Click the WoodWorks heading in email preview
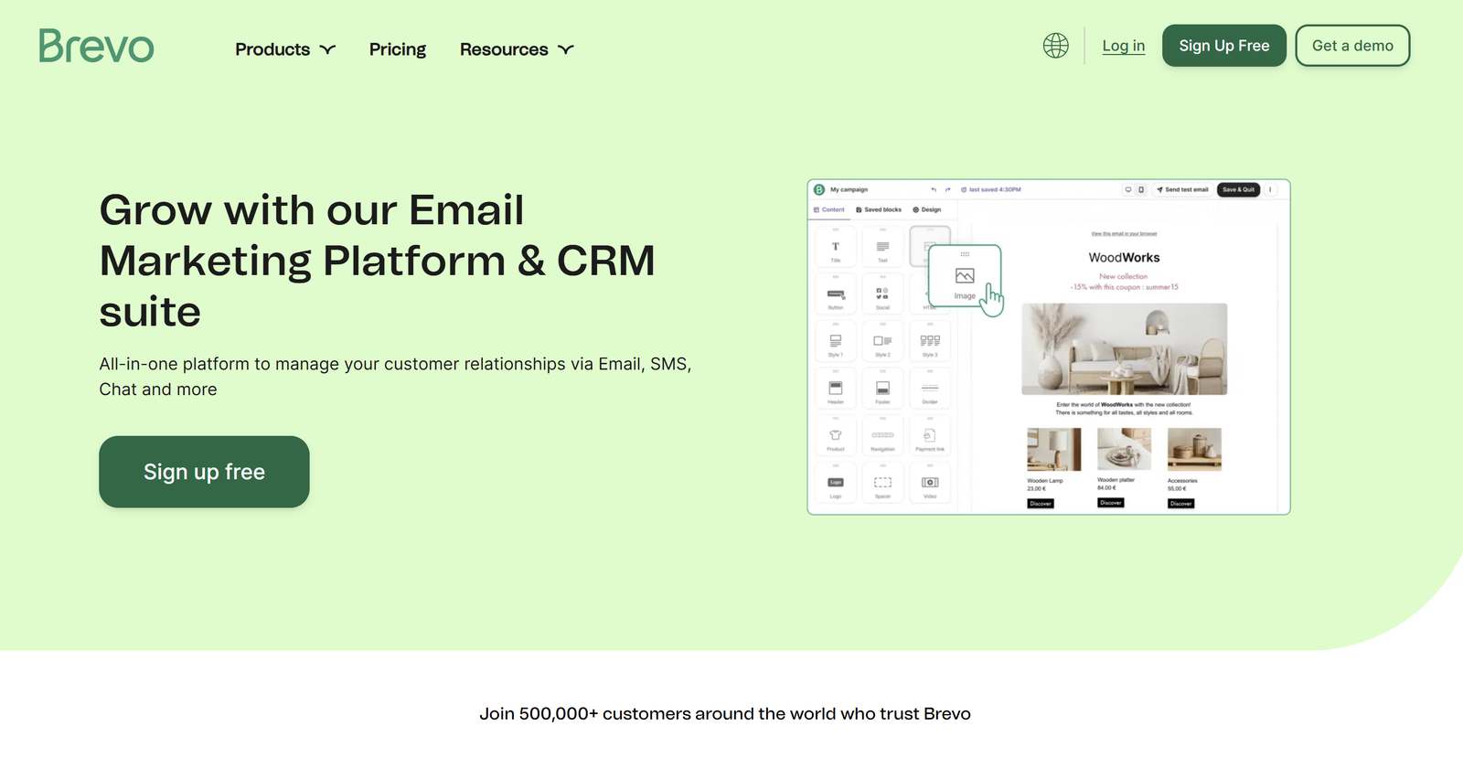This screenshot has height=758, width=1463. tap(1124, 258)
